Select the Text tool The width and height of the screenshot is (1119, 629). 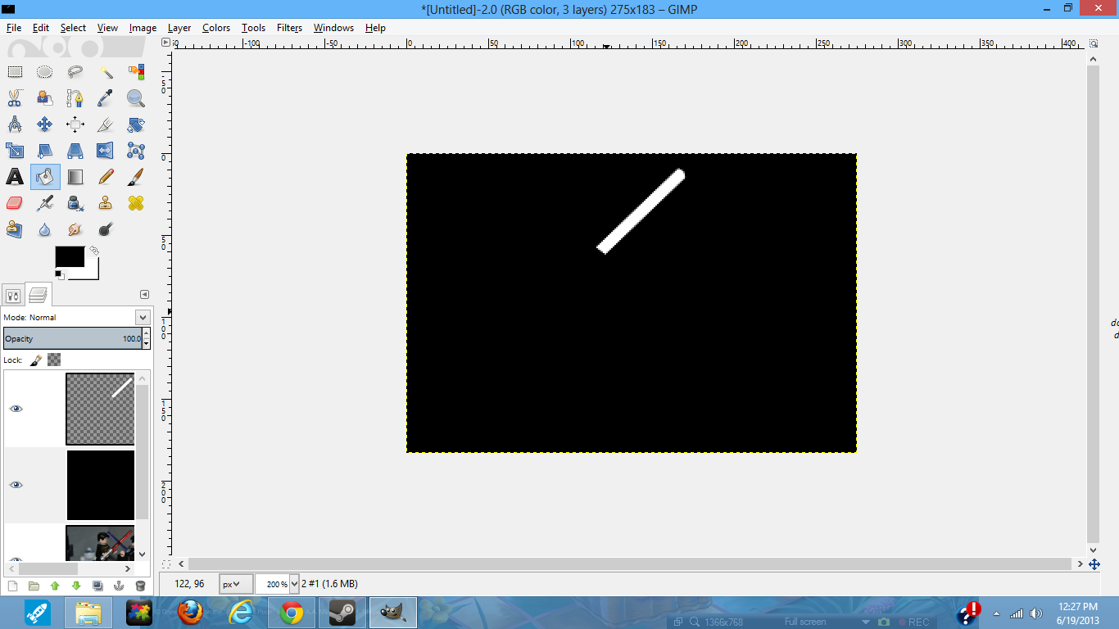14,176
